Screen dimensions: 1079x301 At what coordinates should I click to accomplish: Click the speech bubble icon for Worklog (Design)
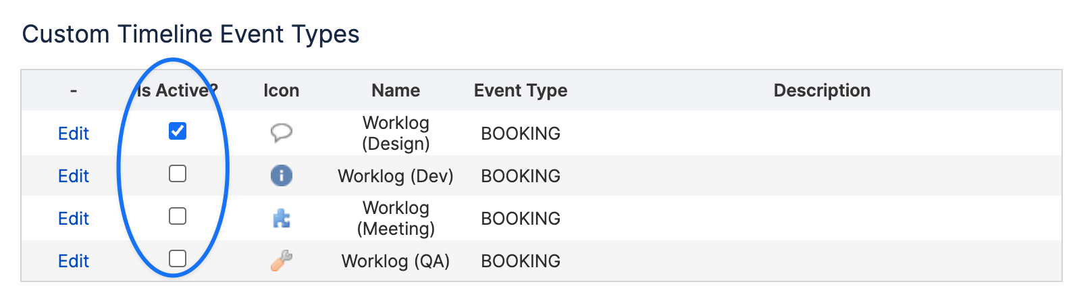281,132
